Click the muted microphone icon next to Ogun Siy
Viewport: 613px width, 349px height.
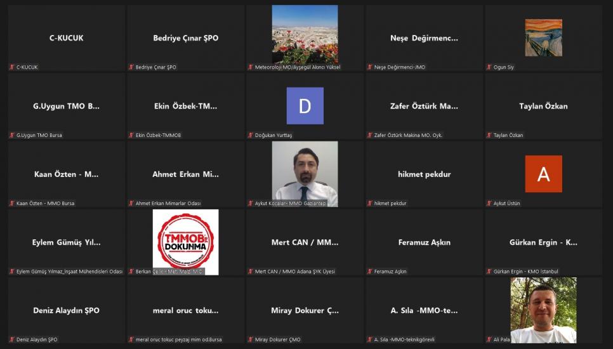489,67
